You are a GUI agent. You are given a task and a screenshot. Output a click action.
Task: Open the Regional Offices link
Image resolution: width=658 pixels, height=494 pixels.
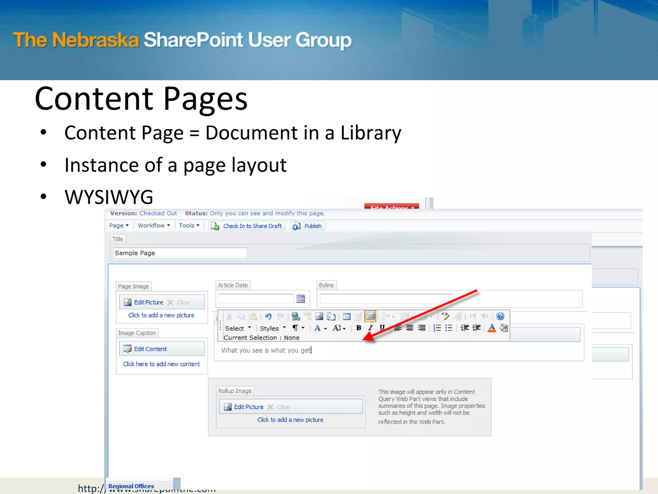(x=131, y=486)
